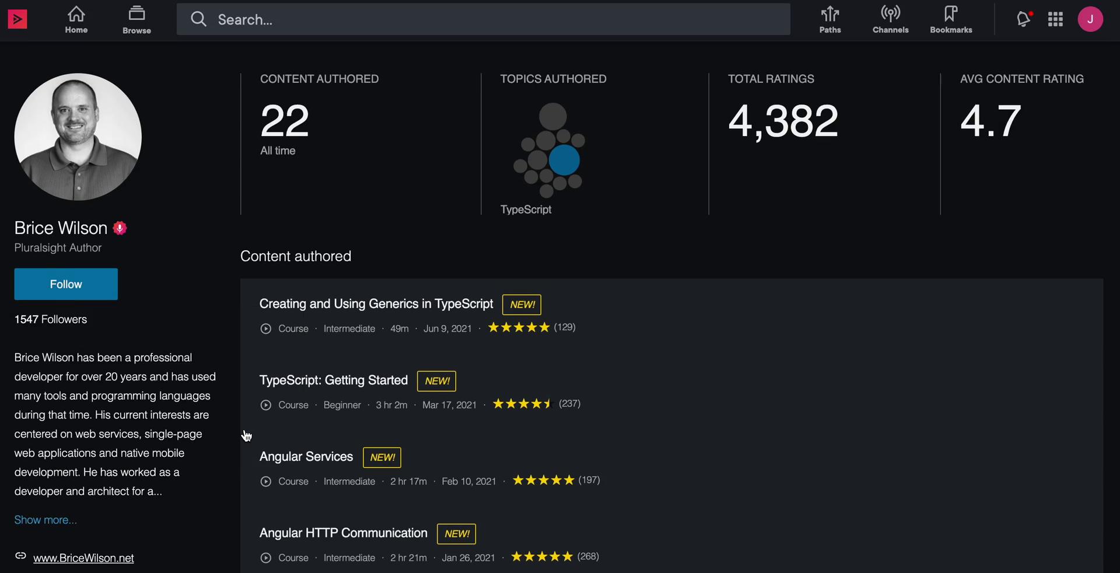Click the Pluralsight Author subtitle
This screenshot has width=1120, height=573.
(x=58, y=248)
